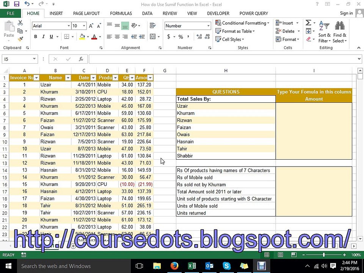Toggle bottom vertical alignment

click(x=125, y=25)
